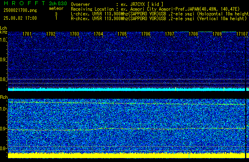Click the 'kHz' axis unit label
Viewport: 249px width, 162px height.
click(x=4, y=32)
